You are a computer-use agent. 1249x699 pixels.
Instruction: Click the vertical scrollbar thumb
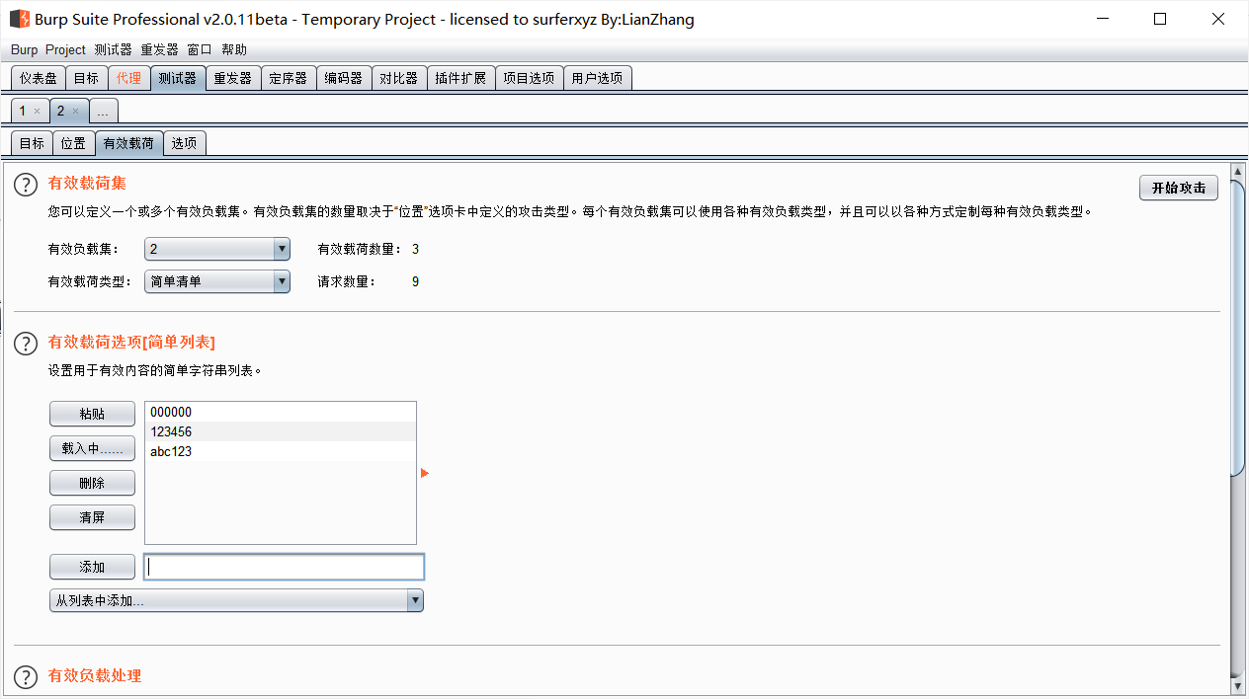[1238, 326]
